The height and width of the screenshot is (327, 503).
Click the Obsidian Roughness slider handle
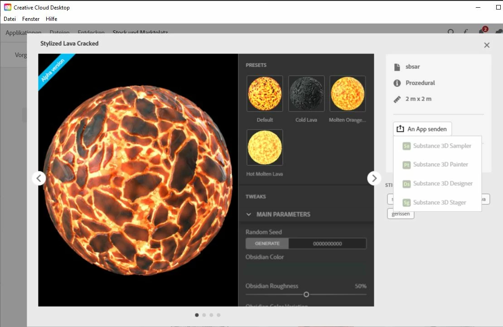[306, 294]
